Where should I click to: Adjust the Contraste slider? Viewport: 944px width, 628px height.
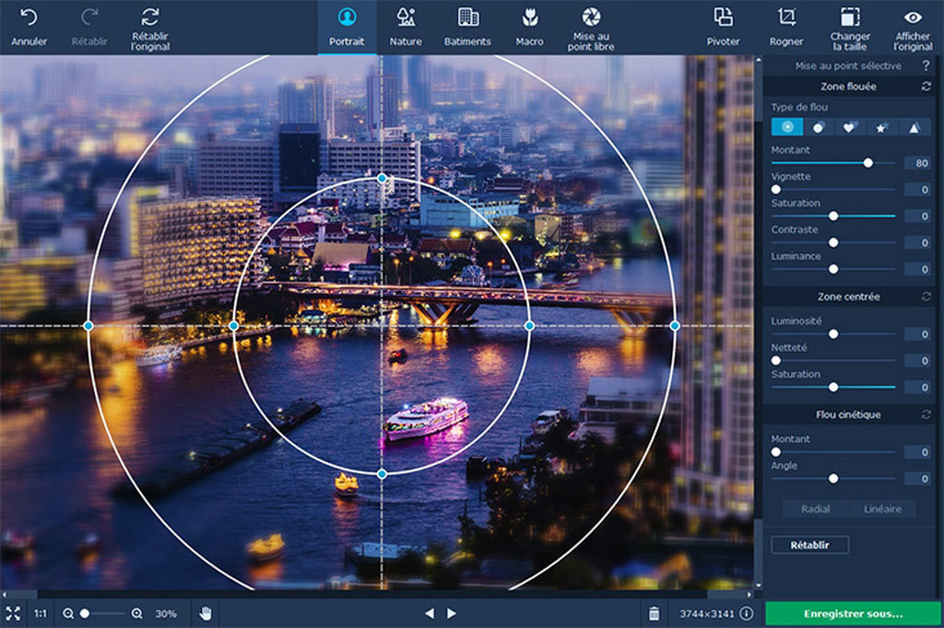833,242
